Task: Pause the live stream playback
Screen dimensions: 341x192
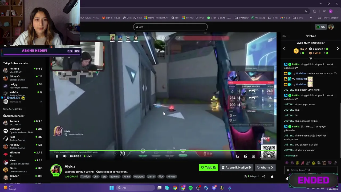Action: [x=57, y=156]
